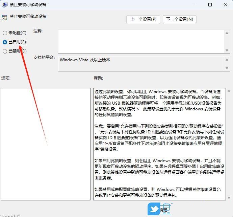Image resolution: width=233 pixels, height=217 pixels.
Task: Minimize the policy settings window
Action: (x=195, y=5)
